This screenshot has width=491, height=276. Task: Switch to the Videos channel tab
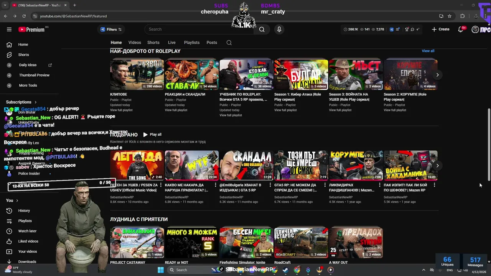pos(135,43)
